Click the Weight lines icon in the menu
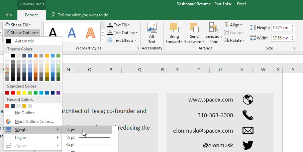 pos(8,130)
